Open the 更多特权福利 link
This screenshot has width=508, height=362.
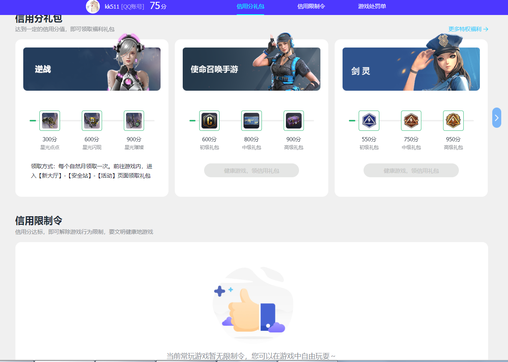pyautogui.click(x=468, y=29)
